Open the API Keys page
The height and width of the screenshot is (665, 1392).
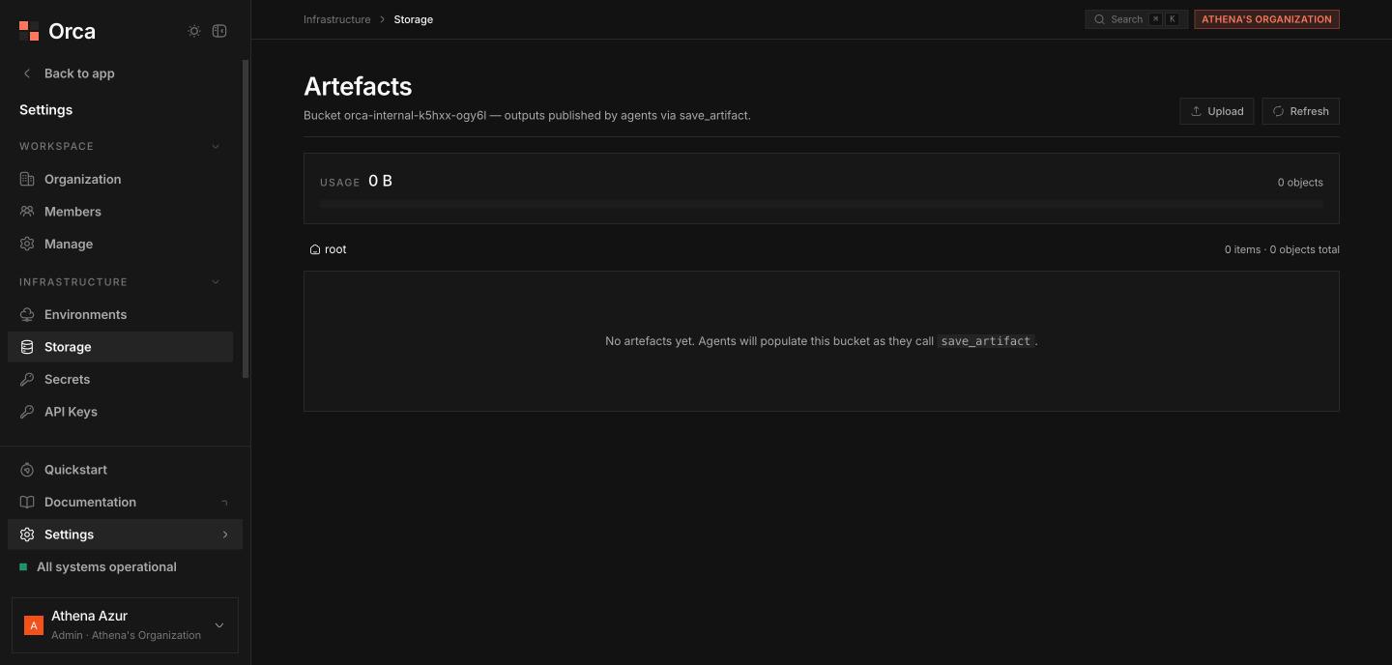click(x=120, y=412)
